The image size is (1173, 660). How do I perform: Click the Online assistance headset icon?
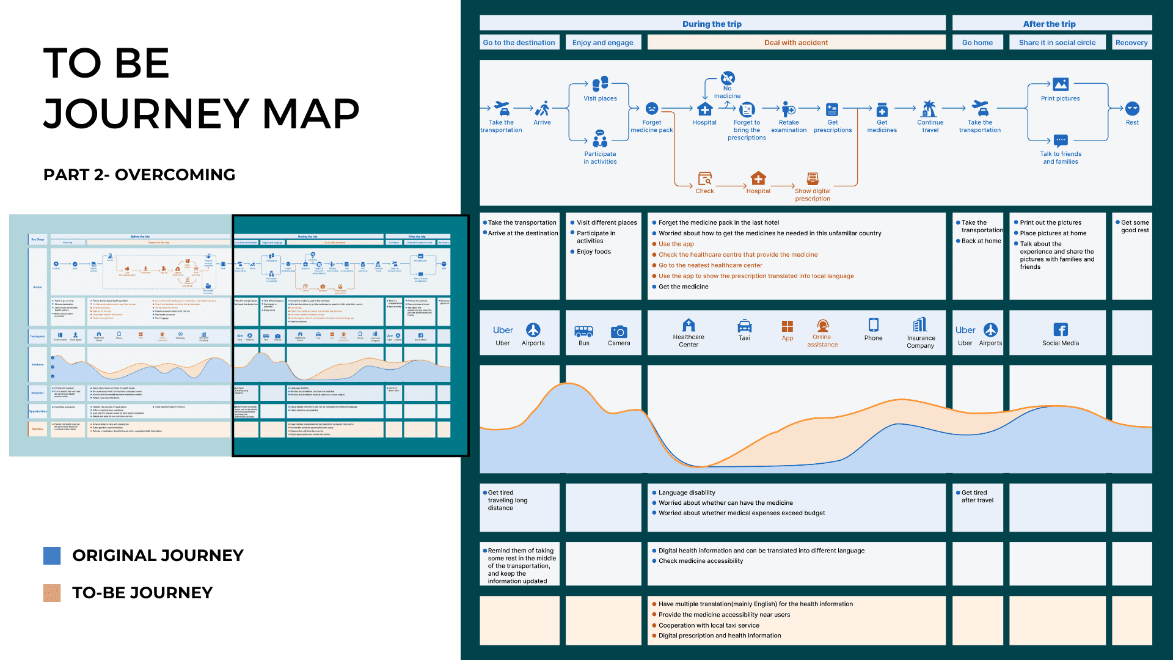click(822, 325)
